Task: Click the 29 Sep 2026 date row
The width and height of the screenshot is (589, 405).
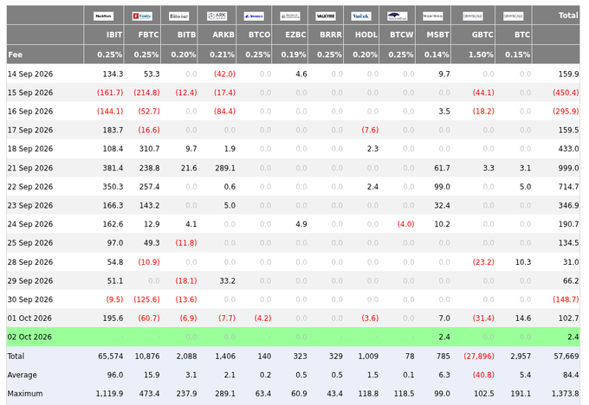Action: [x=30, y=281]
